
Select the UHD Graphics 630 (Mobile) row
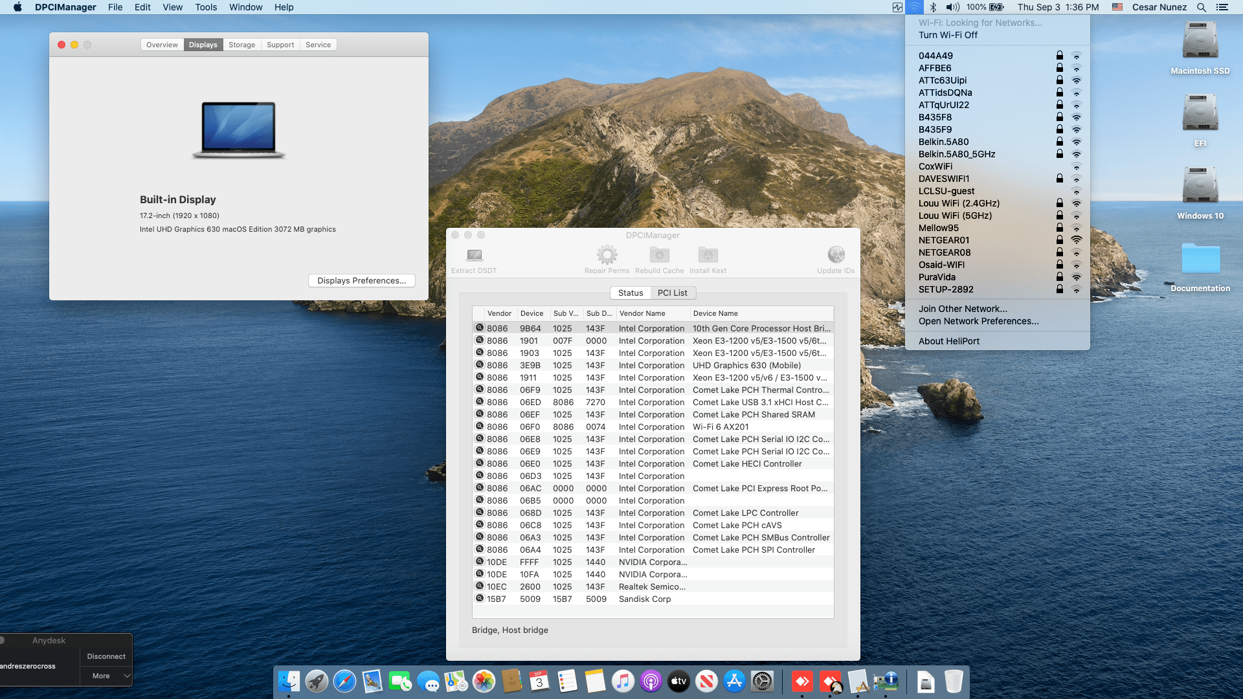(653, 365)
